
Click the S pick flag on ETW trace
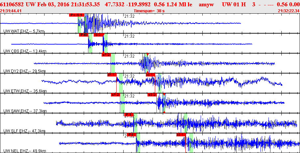pos(150,75)
